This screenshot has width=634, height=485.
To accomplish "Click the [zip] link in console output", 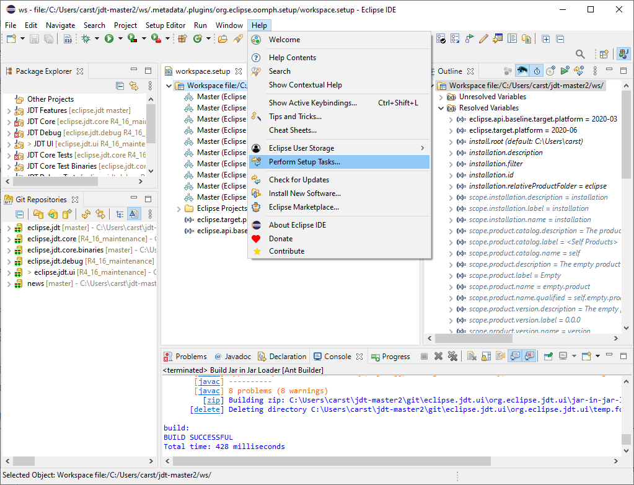I will (x=213, y=400).
